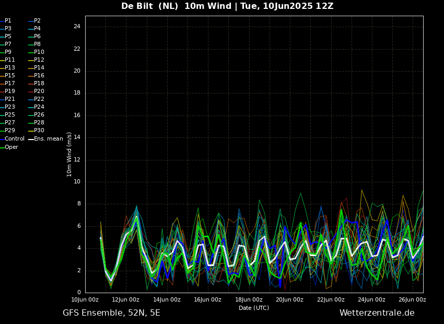Click the P1 legend entry
444x324 pixels.
8,21
